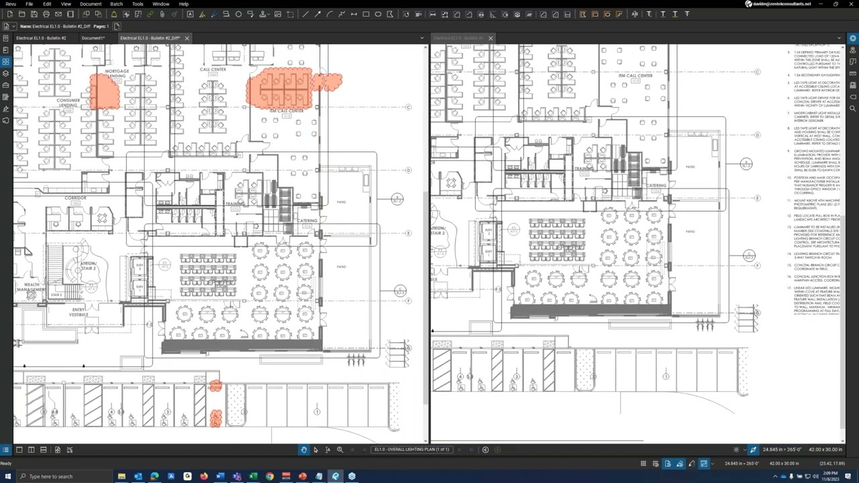Toggle the dimmer brightness control
This screenshot has width=859, height=483.
[x=736, y=449]
